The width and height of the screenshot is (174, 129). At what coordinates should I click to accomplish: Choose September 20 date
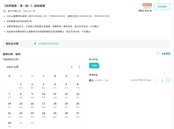tap(78, 105)
